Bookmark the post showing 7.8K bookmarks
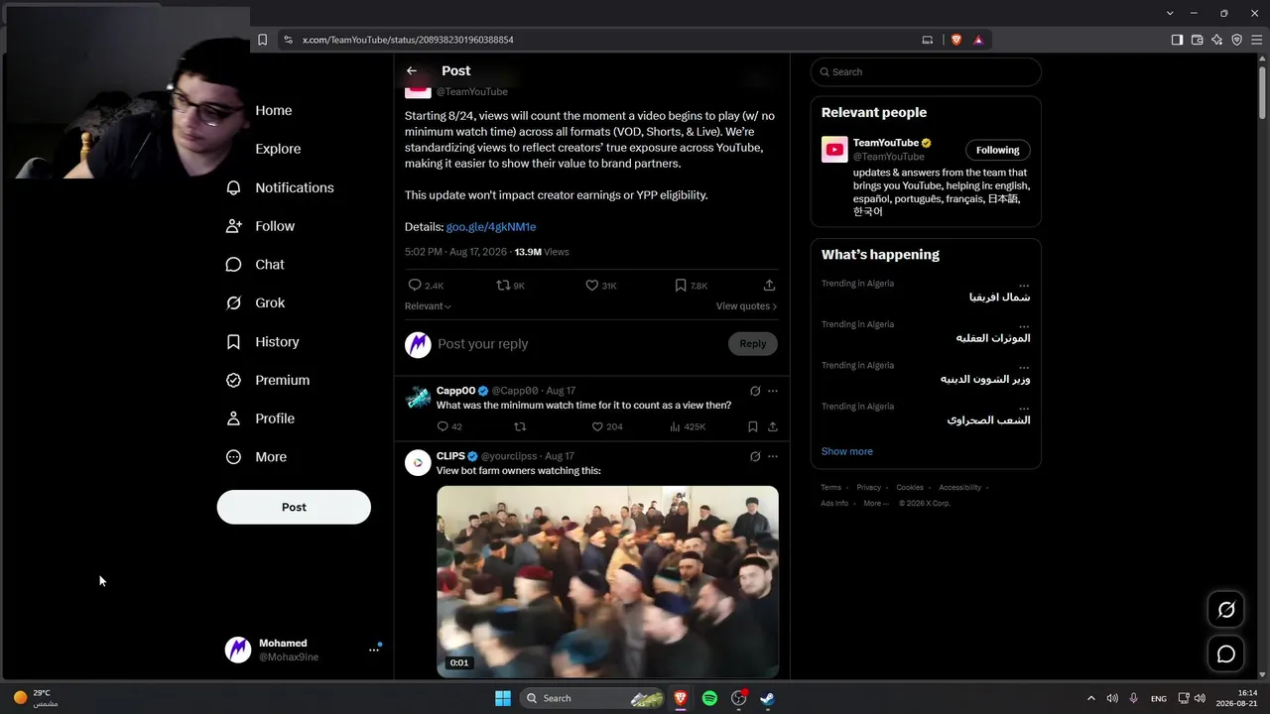This screenshot has height=714, width=1270. point(681,286)
